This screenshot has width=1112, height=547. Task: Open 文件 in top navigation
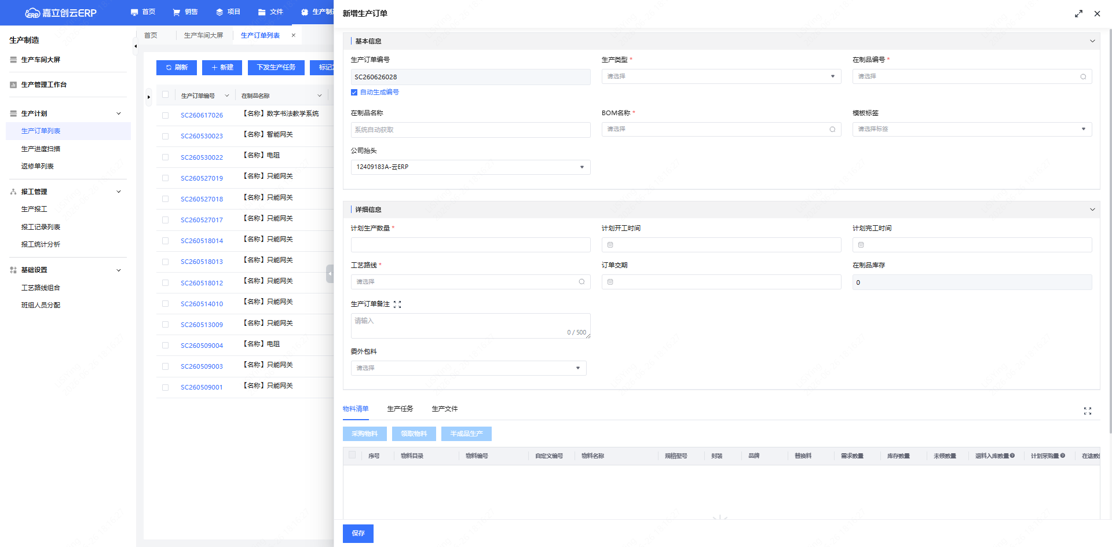(x=270, y=12)
